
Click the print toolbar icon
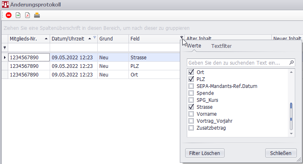pyautogui.click(x=37, y=16)
